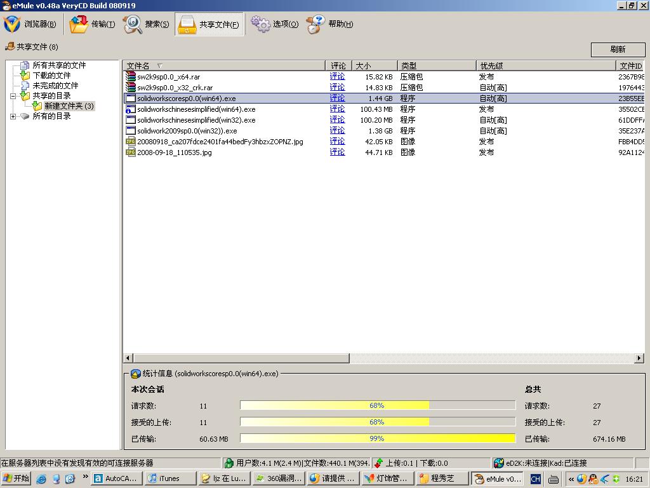Select file name sw2k9sp0.0_x32_crk.rar
Image resolution: width=650 pixels, height=488 pixels.
click(175, 88)
